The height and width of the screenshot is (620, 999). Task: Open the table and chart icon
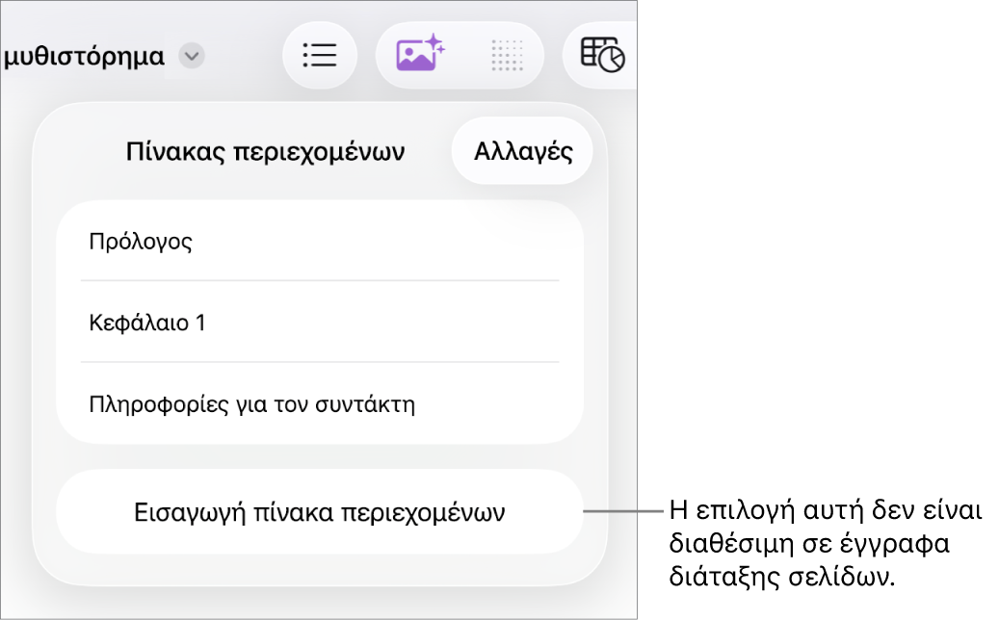(602, 54)
